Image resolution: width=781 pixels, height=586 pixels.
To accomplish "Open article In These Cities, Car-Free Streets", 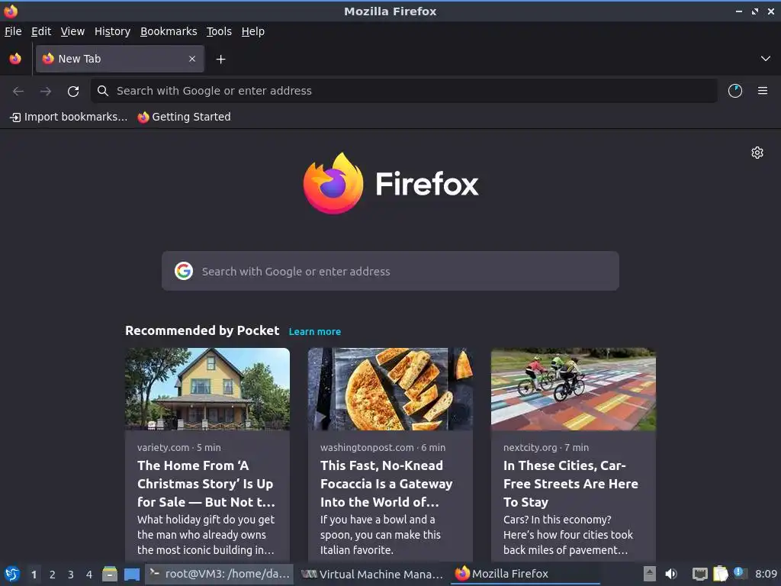I will 570,483.
